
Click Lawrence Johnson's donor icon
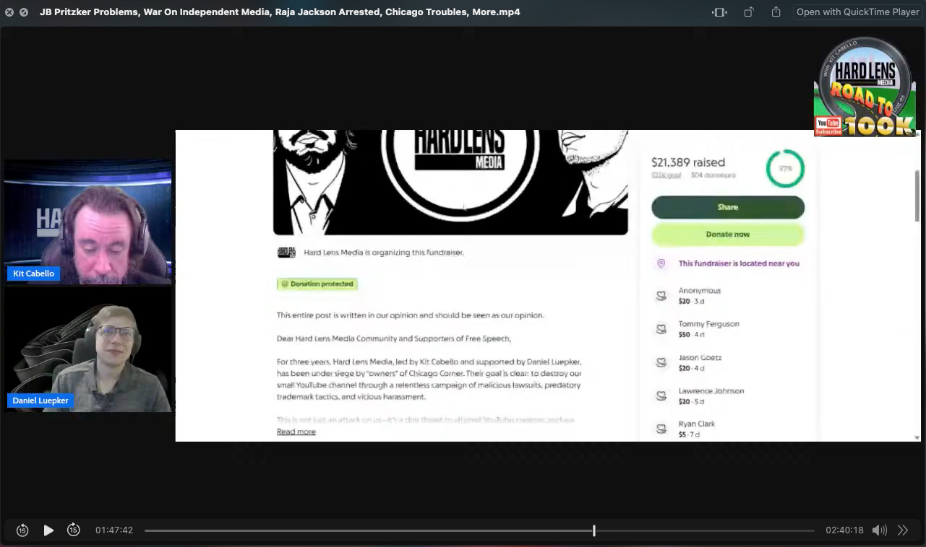(x=661, y=395)
